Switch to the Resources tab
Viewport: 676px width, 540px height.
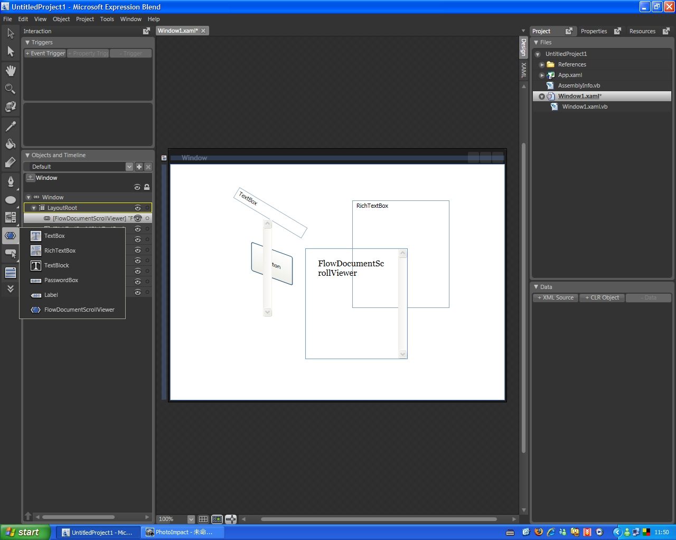(642, 31)
